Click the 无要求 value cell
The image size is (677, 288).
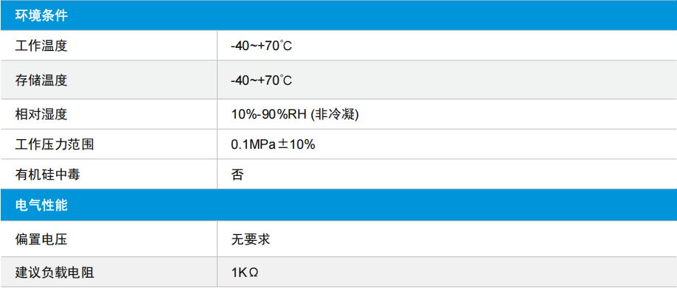pos(251,239)
